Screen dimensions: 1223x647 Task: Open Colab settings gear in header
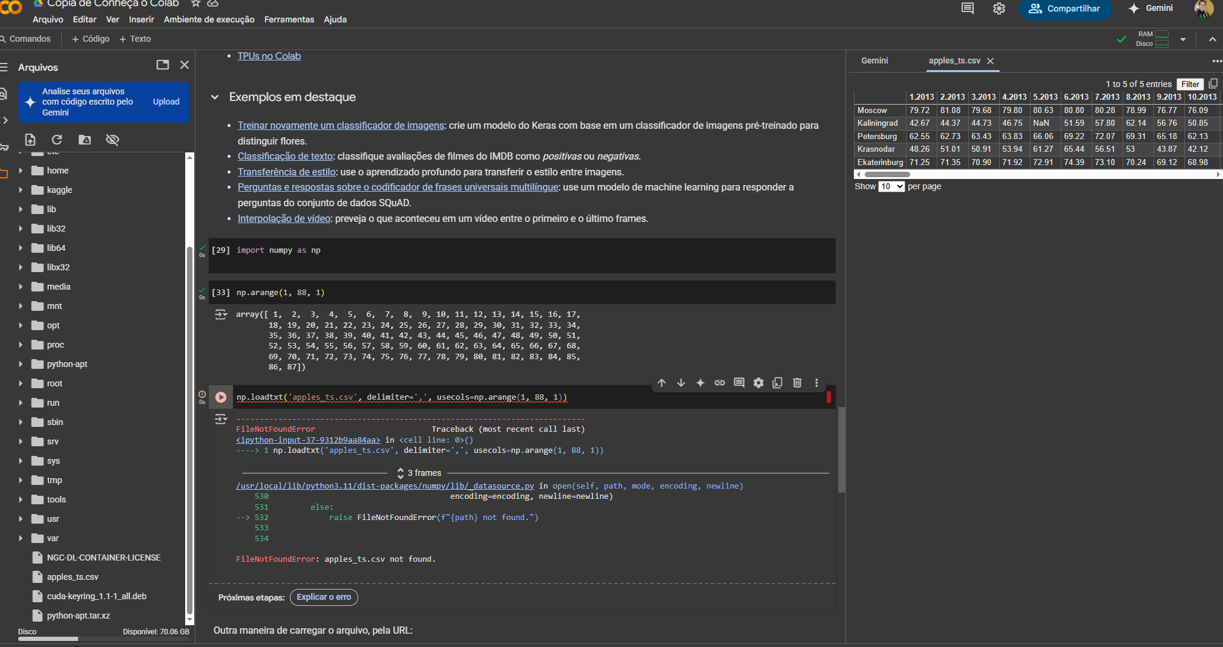click(999, 8)
